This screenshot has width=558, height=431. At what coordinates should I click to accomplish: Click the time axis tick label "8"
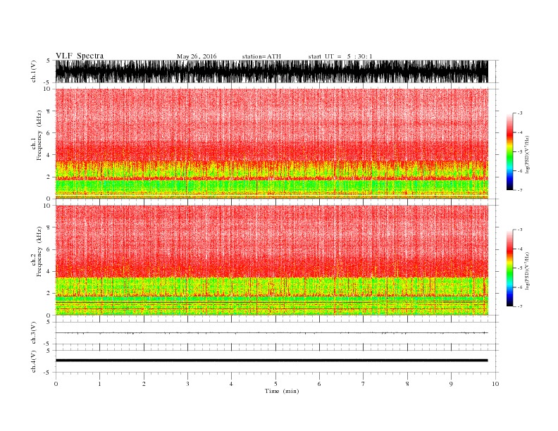407,384
